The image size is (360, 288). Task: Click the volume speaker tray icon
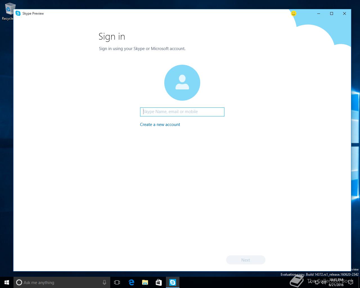(324, 282)
